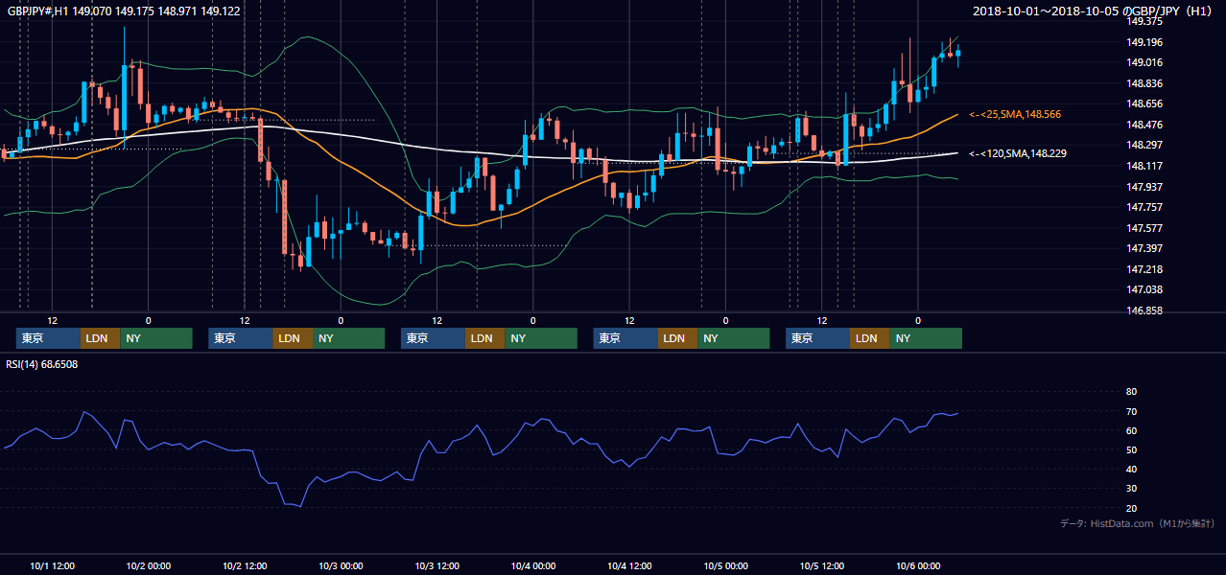Image resolution: width=1226 pixels, height=575 pixels.
Task: Click RSI scale level 30
Action: coord(1131,489)
